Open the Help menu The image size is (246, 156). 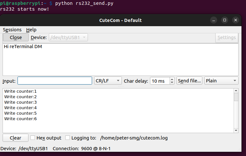[31, 30]
